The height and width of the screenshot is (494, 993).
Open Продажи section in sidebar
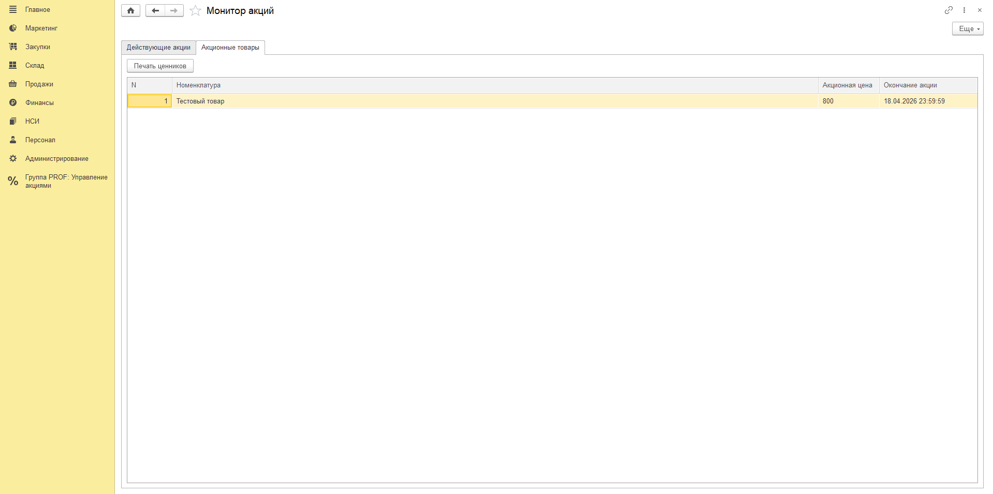tap(39, 84)
